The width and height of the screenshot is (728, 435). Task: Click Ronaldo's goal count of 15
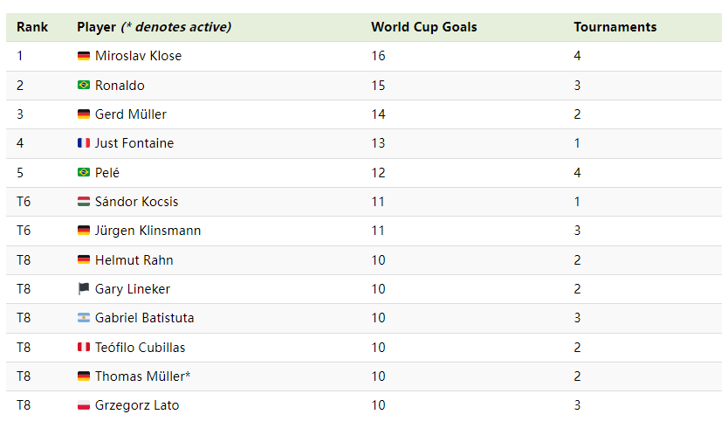(378, 86)
